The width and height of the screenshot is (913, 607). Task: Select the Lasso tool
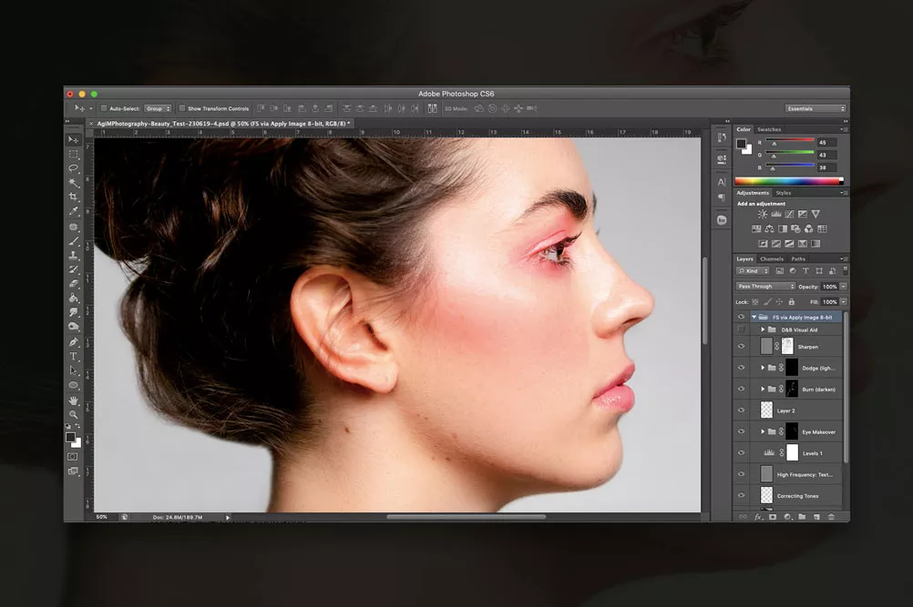click(x=74, y=168)
